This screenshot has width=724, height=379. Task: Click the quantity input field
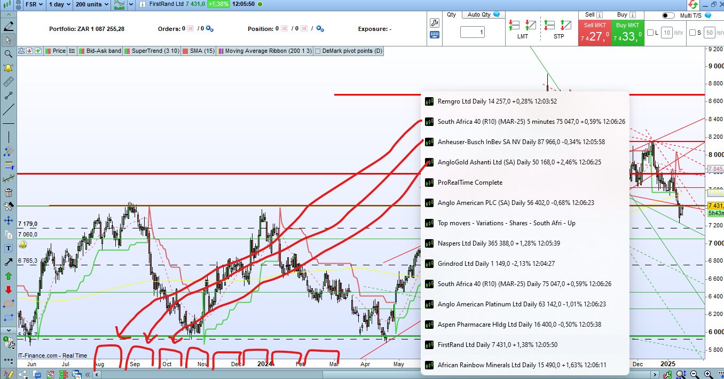[x=472, y=33]
